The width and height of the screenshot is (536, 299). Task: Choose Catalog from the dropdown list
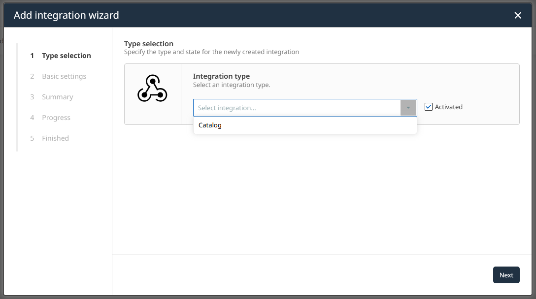(210, 125)
